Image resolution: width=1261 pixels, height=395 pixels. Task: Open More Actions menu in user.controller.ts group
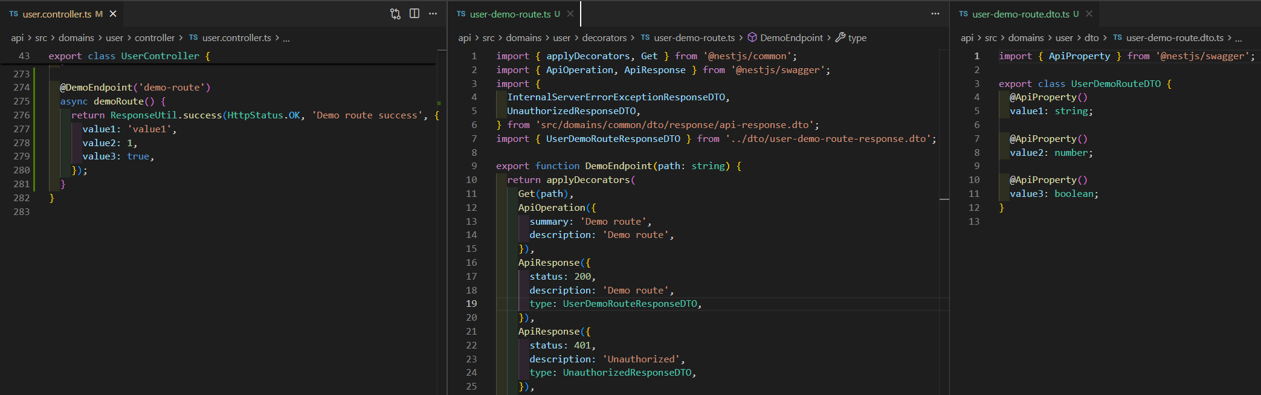click(x=433, y=14)
